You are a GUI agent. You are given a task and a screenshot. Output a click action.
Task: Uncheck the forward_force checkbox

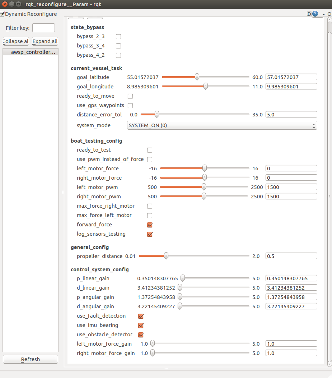pos(150,225)
